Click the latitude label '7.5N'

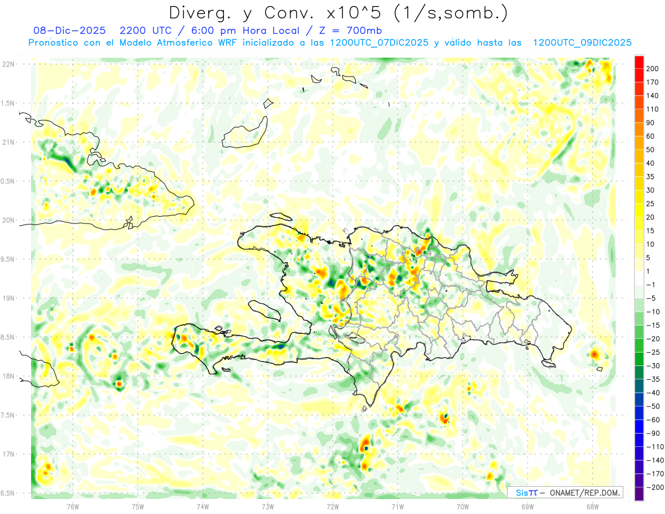(x=8, y=415)
